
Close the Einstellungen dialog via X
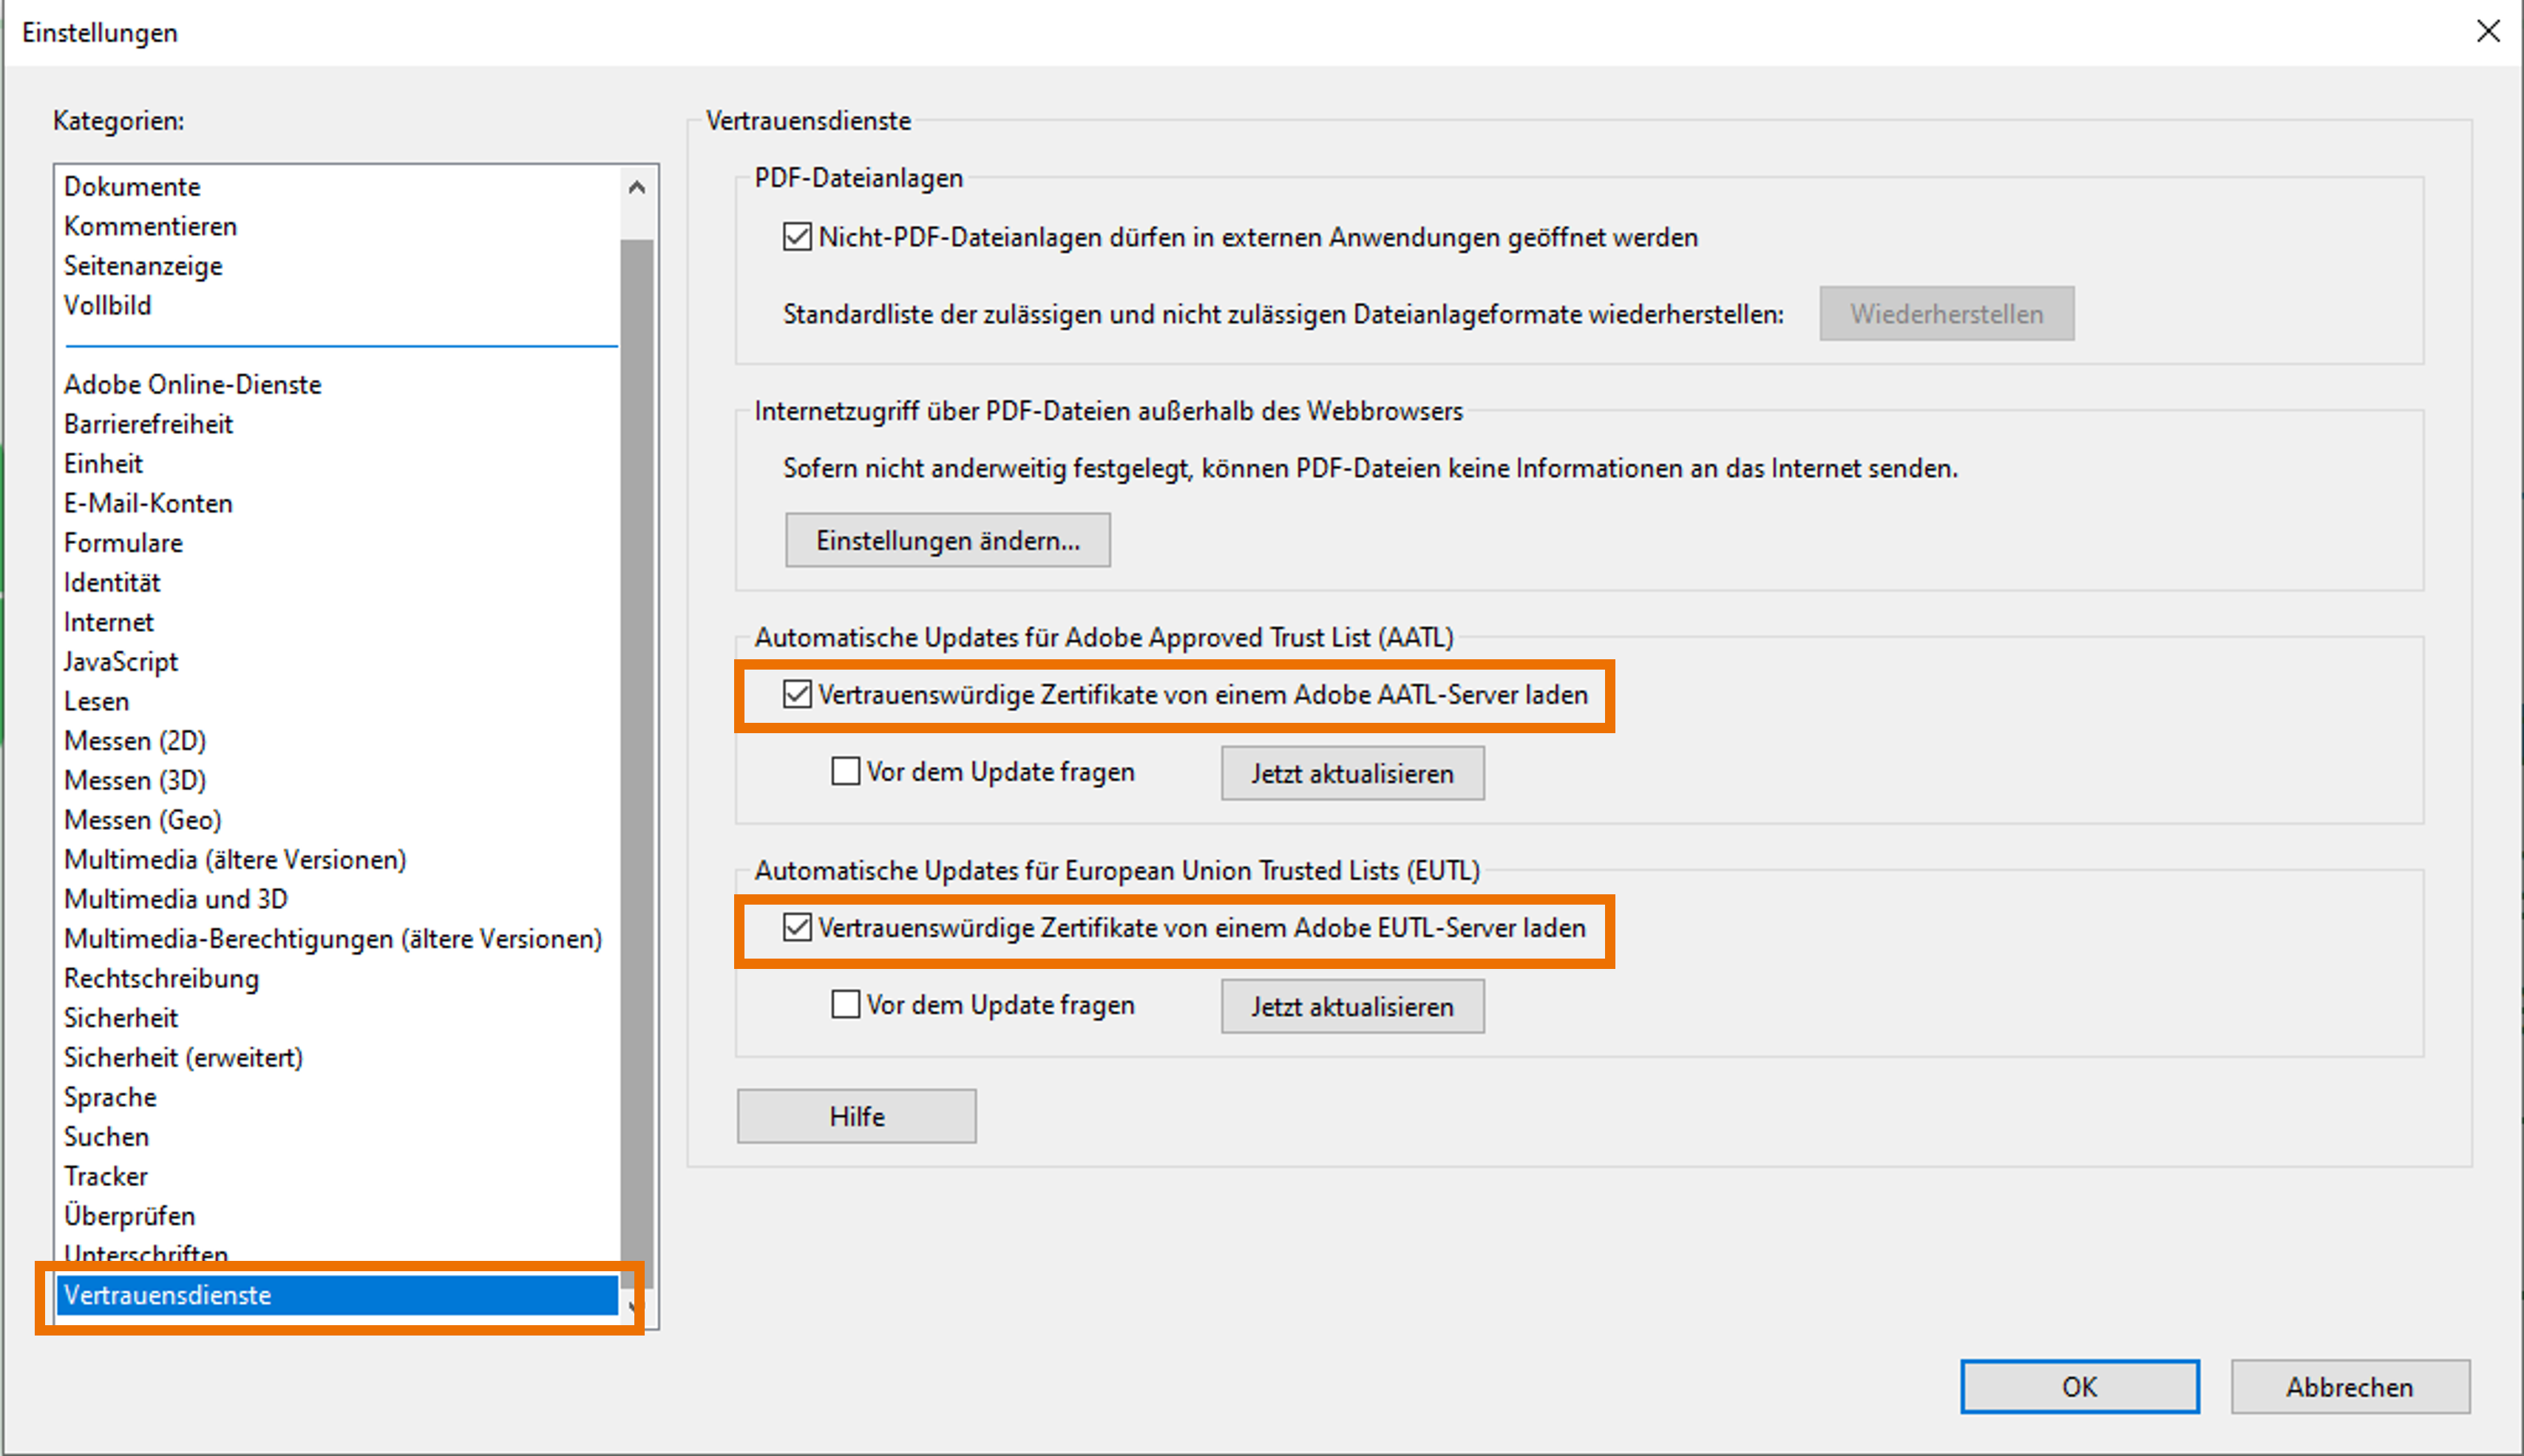[x=2487, y=32]
